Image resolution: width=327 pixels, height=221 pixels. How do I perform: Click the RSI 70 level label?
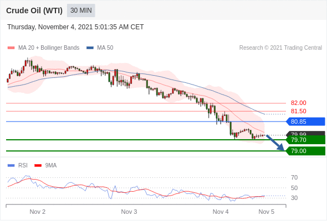coord(294,177)
